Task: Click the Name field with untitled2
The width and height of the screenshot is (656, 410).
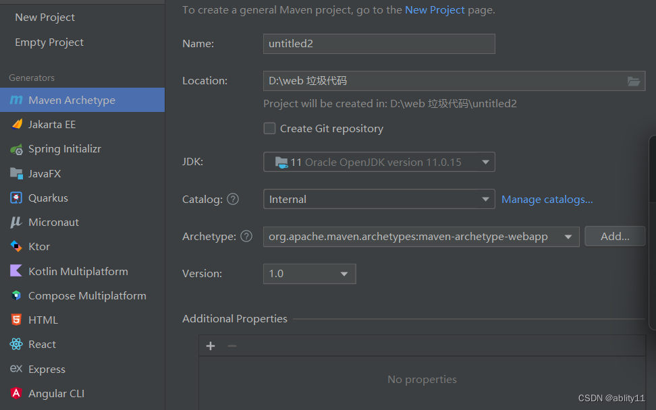Action: tap(379, 44)
